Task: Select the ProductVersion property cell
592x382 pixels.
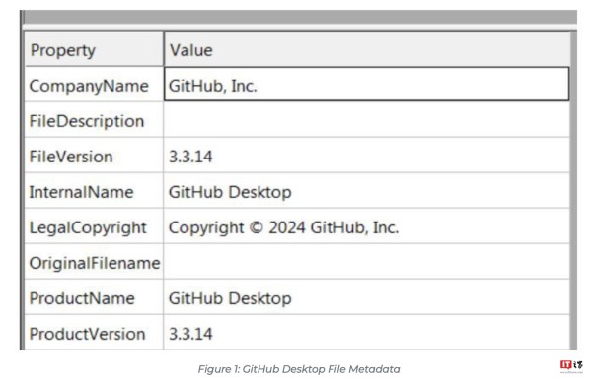Action: [94, 333]
